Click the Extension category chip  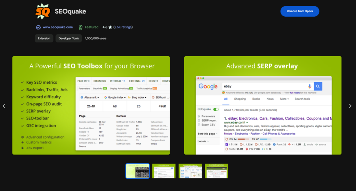44,38
